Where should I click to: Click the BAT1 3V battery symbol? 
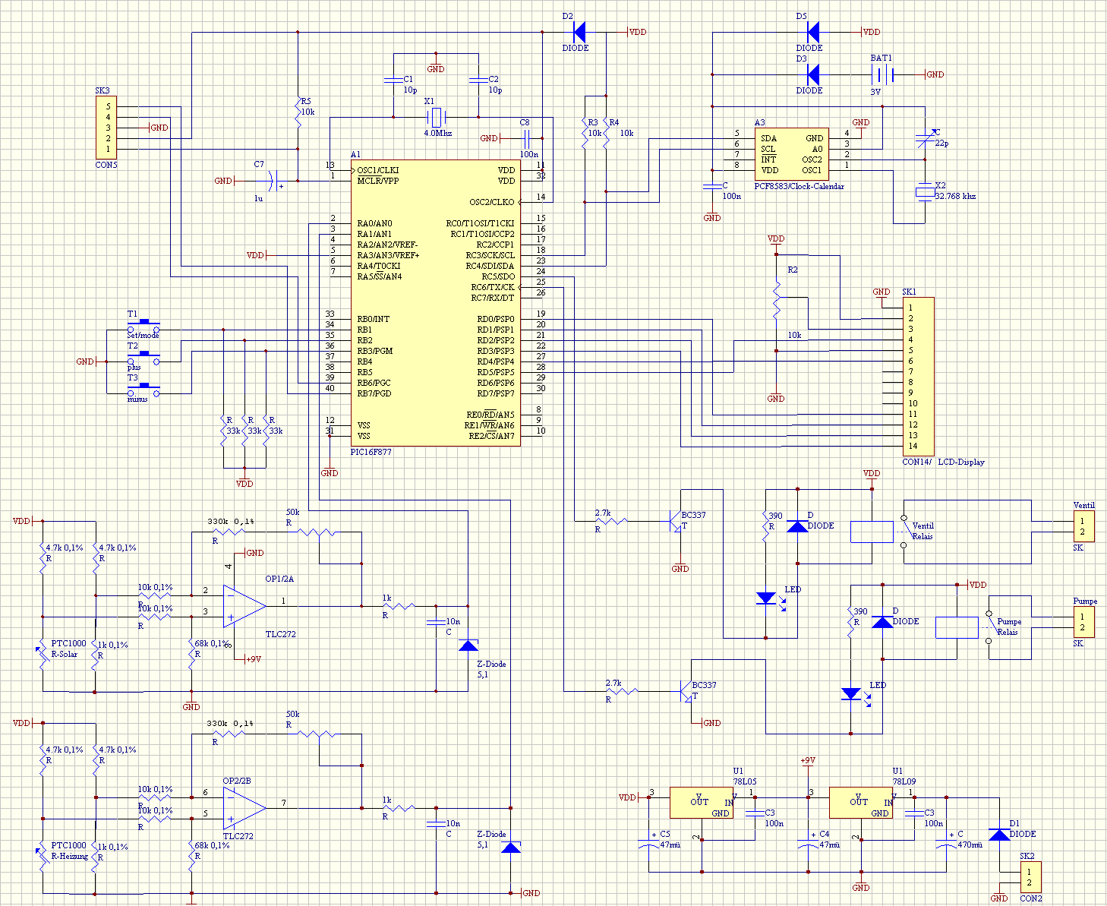tap(882, 74)
